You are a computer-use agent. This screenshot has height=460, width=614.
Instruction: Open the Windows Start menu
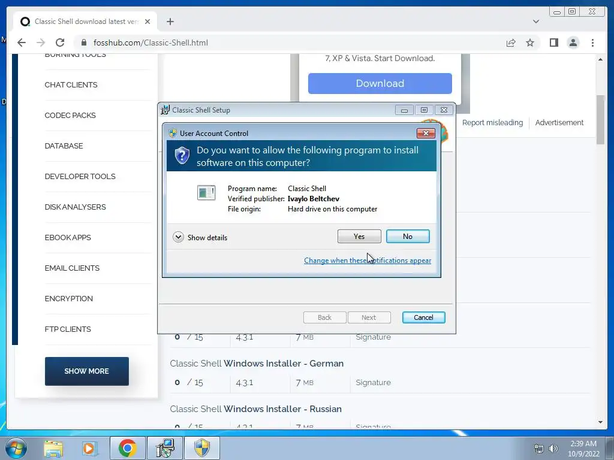point(16,448)
